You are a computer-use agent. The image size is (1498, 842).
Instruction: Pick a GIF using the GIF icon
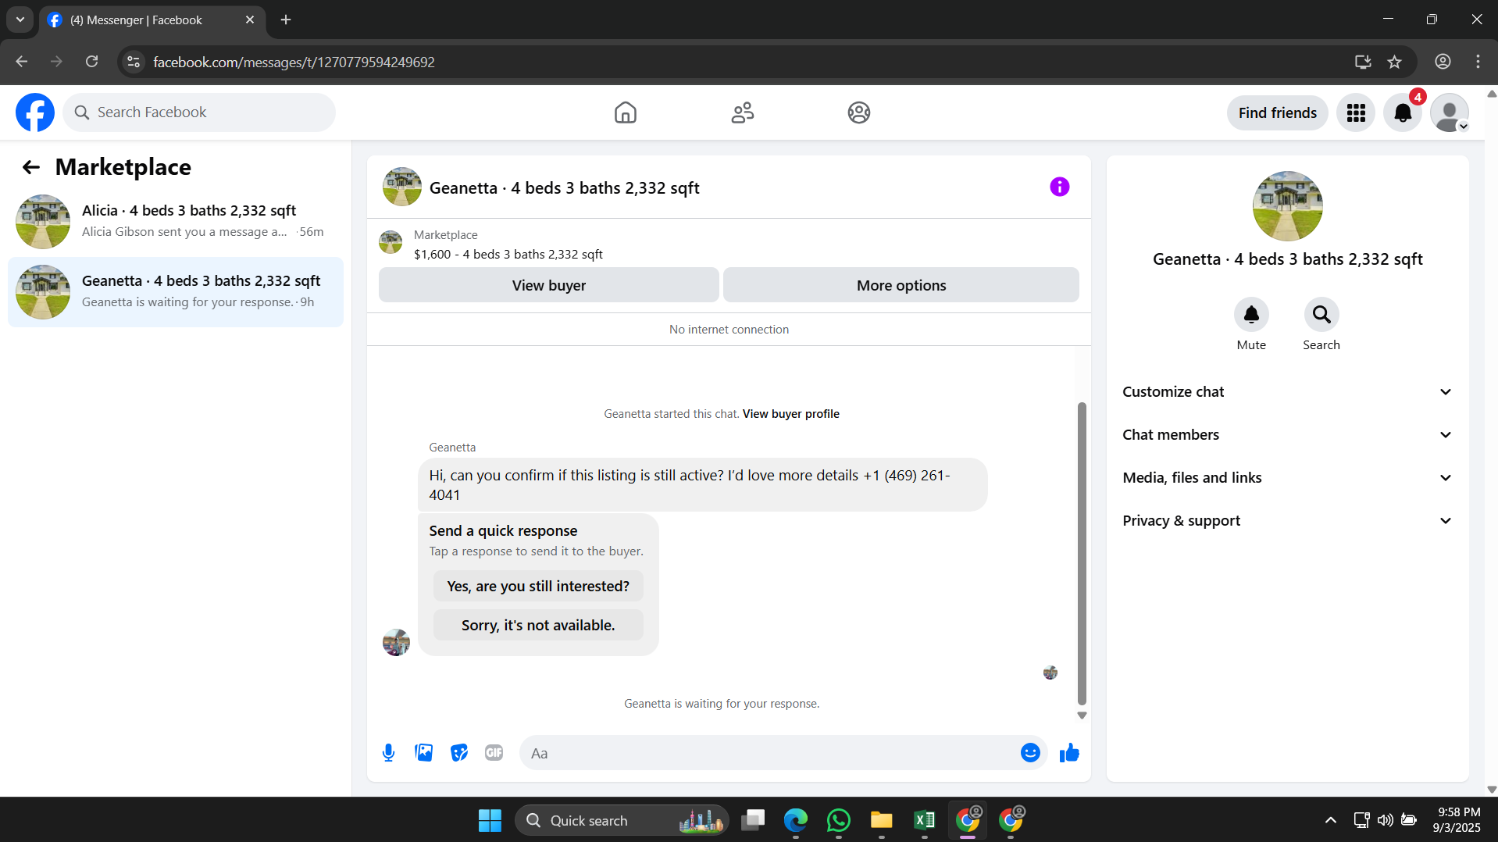494,753
